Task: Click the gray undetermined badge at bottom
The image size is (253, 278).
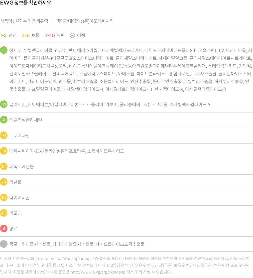Action: [x=4, y=244]
